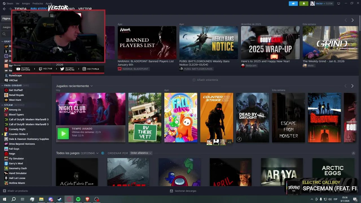361x203 pixels.
Task: Open the Bodycam 2025 Wrap-Up news card
Action: point(270,43)
